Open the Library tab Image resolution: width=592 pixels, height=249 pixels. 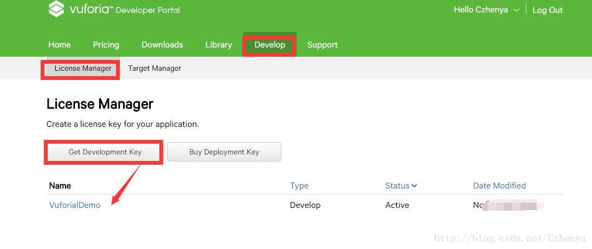coord(218,45)
